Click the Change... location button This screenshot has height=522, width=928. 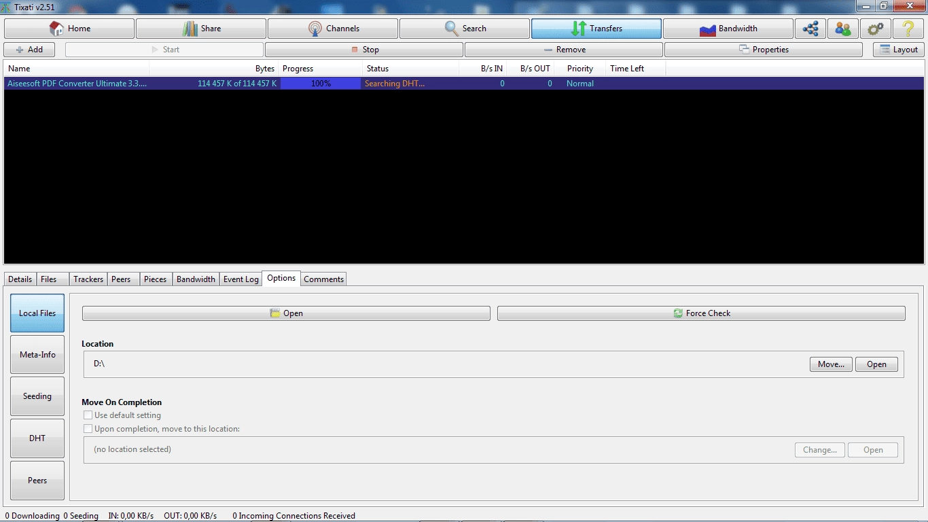click(x=820, y=450)
